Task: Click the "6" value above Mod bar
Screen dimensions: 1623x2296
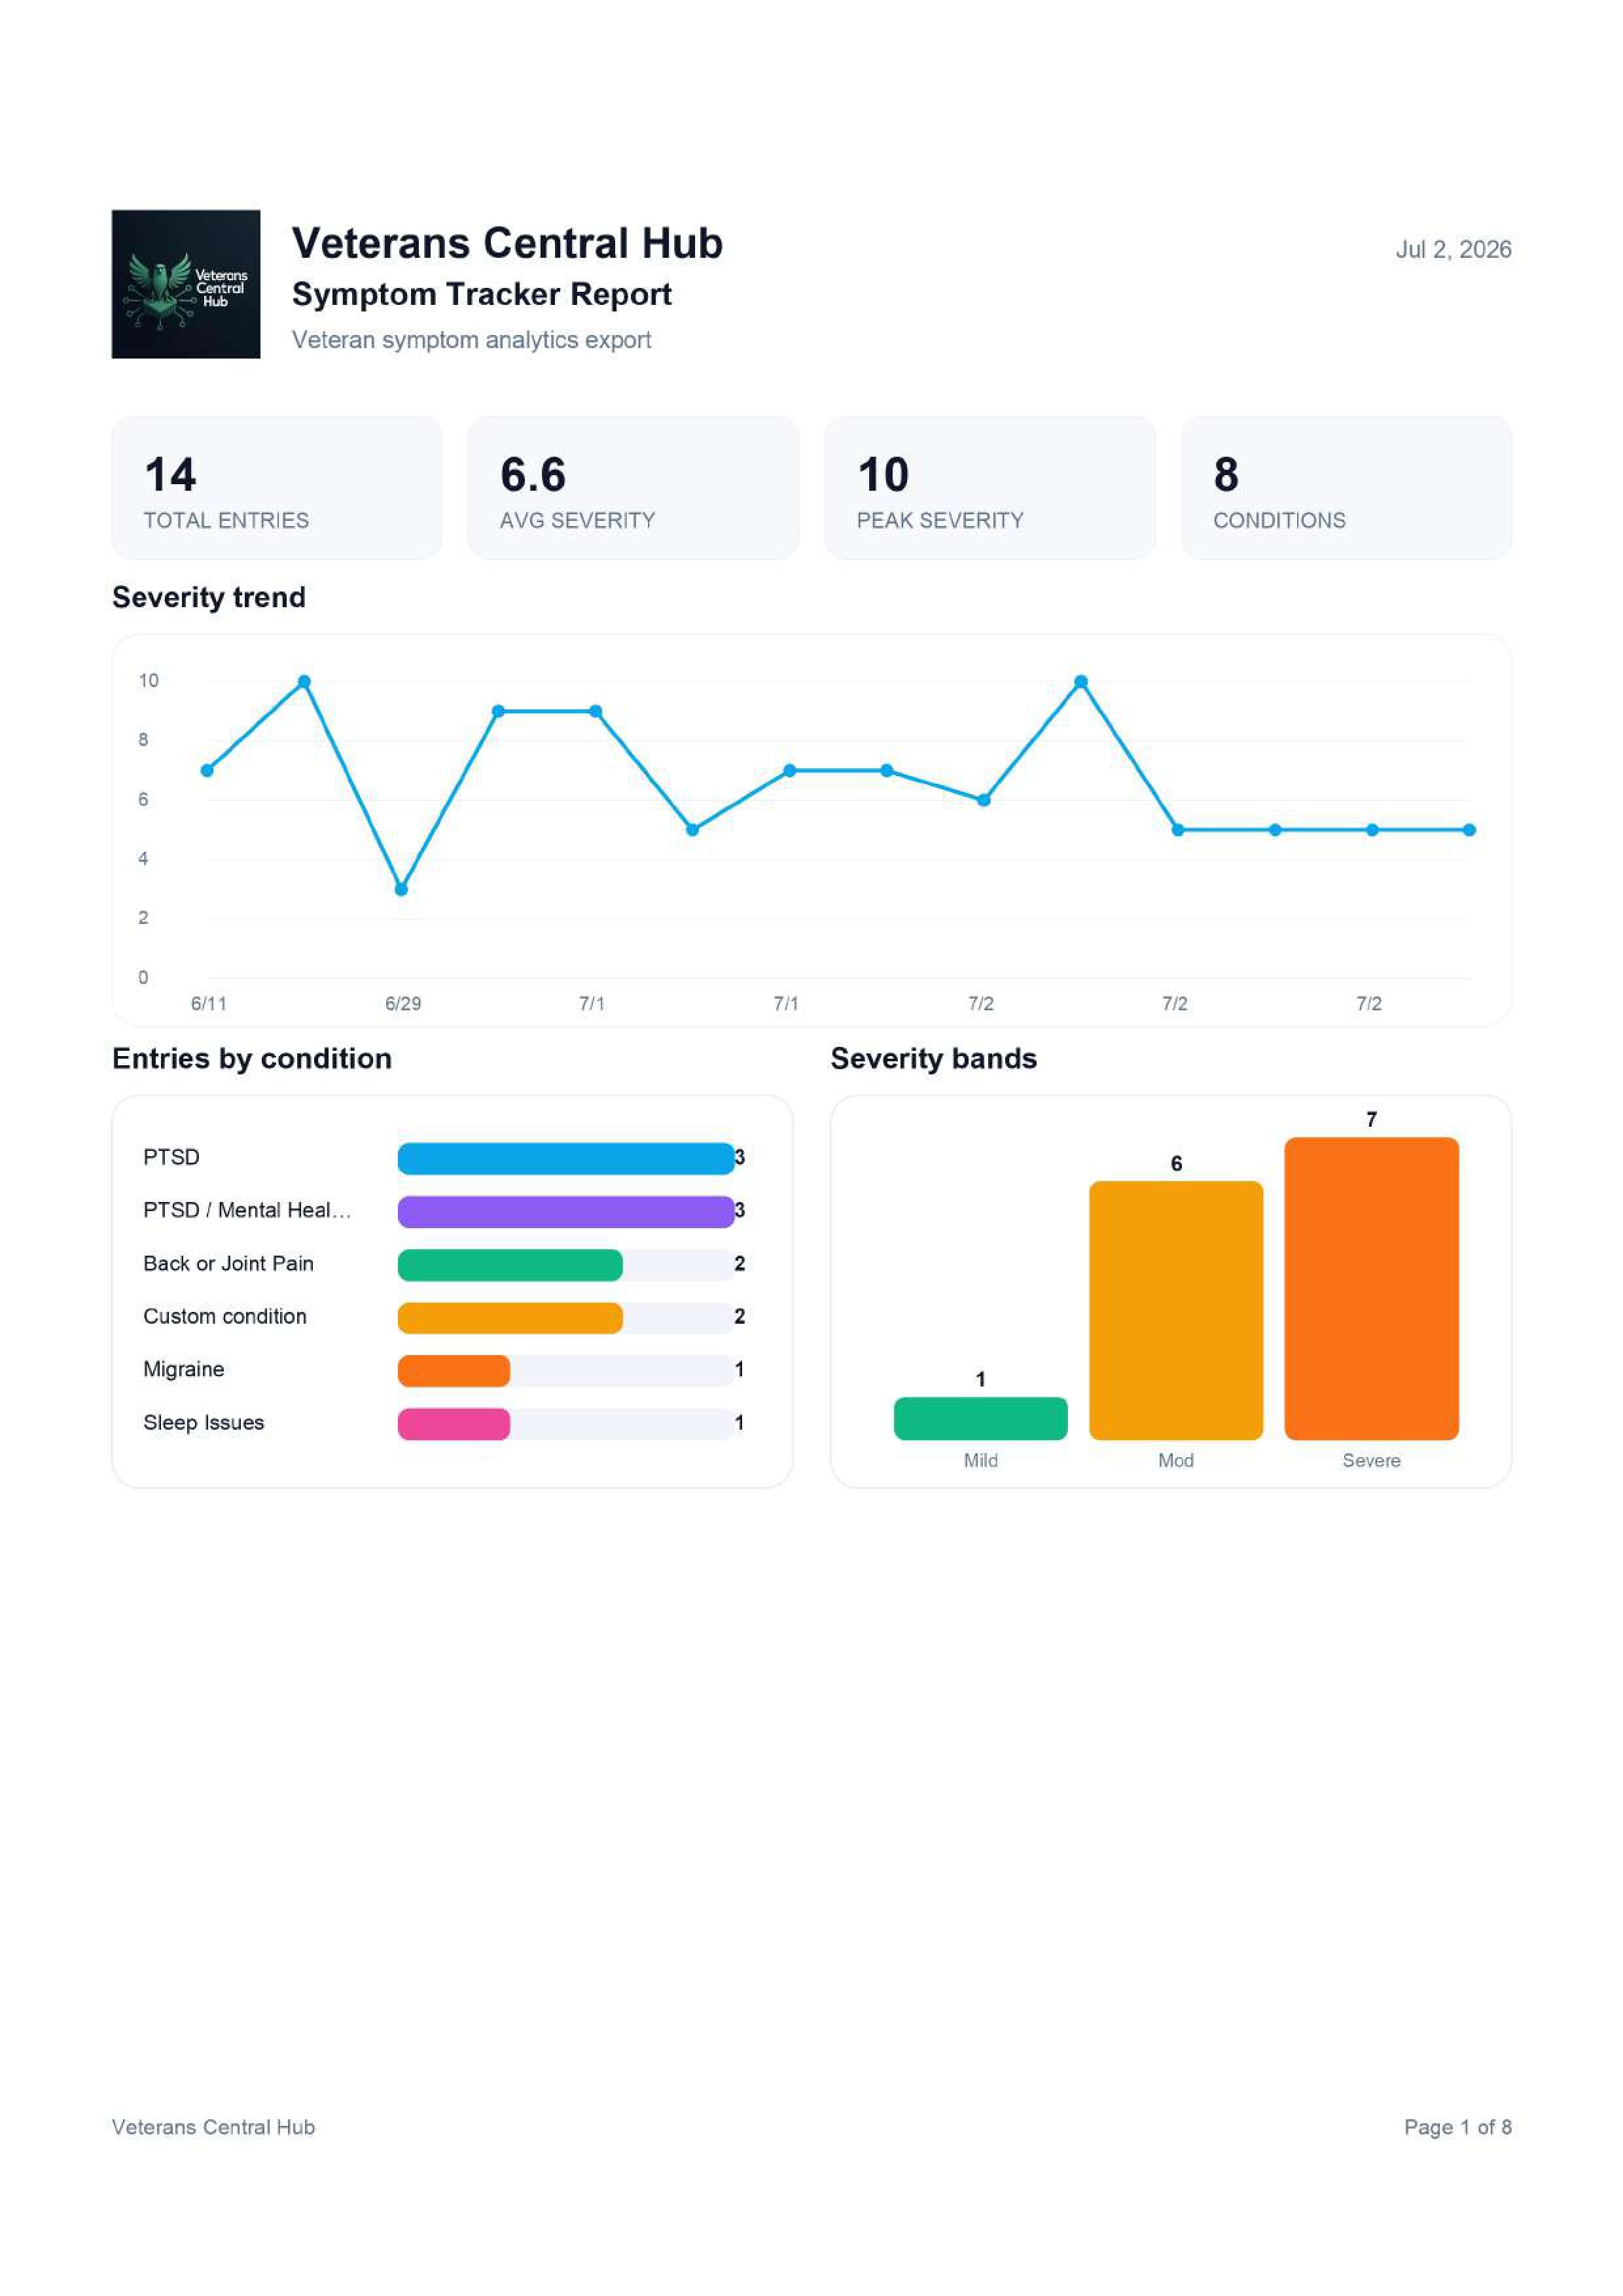Action: click(1176, 1163)
